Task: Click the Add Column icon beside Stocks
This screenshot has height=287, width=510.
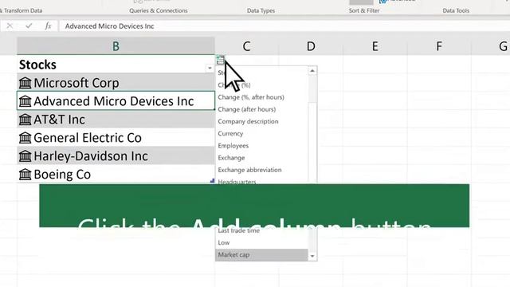Action: coord(221,60)
